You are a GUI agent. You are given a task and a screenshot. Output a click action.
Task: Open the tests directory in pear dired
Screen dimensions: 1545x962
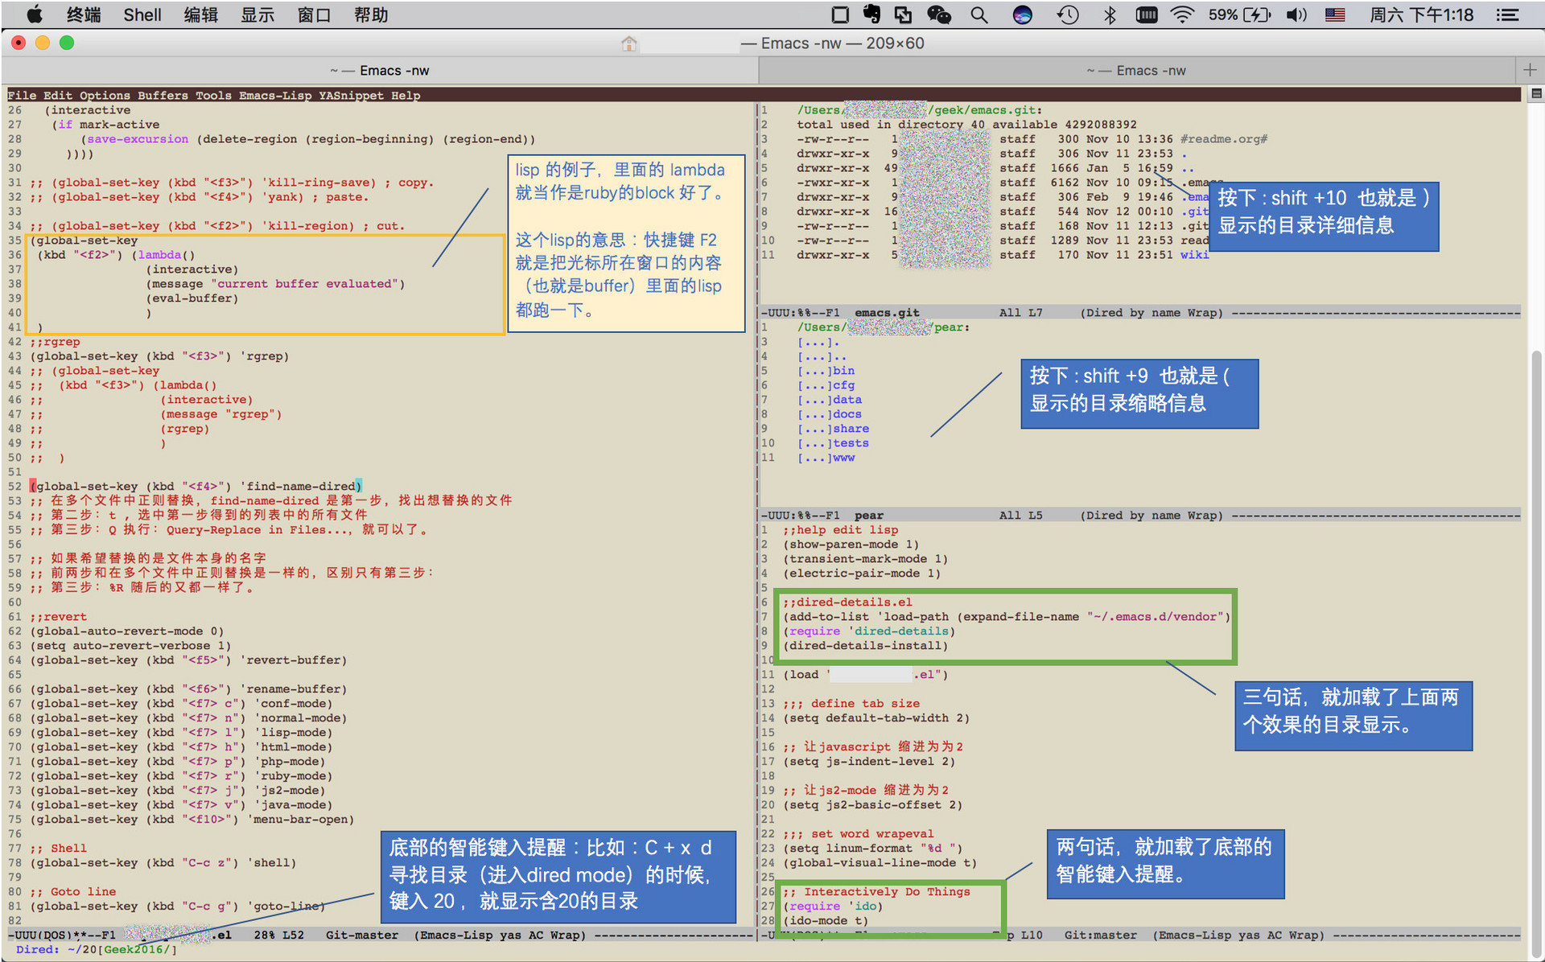[x=851, y=443]
